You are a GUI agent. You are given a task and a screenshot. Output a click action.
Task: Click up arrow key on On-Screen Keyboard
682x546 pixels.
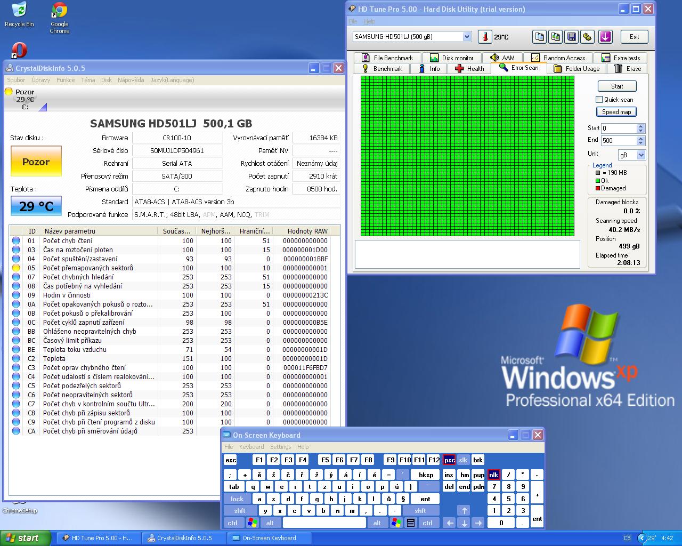point(464,510)
